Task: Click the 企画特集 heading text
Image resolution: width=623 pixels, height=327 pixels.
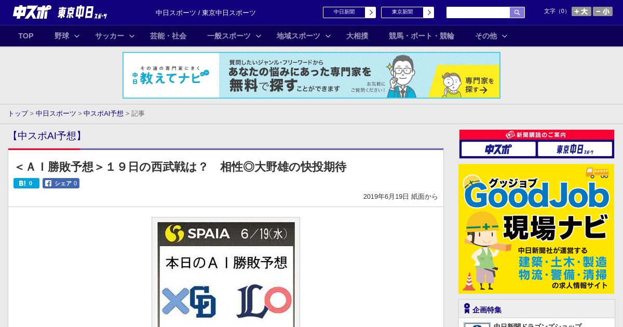Action: coord(487,310)
